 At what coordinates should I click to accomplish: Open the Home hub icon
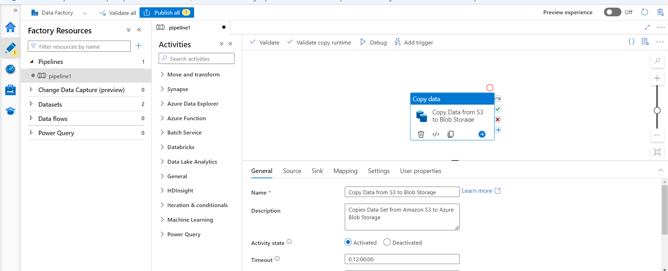10,27
